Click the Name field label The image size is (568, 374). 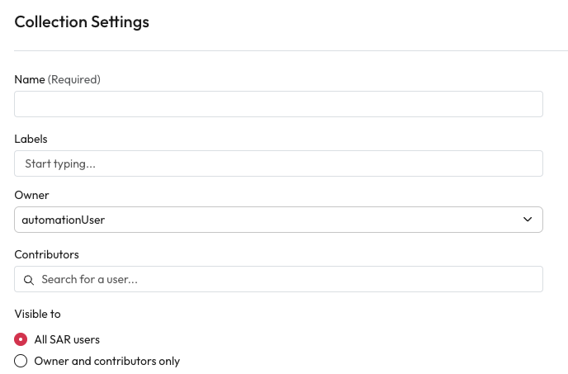30,79
